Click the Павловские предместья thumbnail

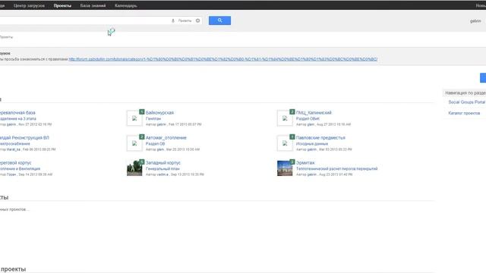pos(285,143)
